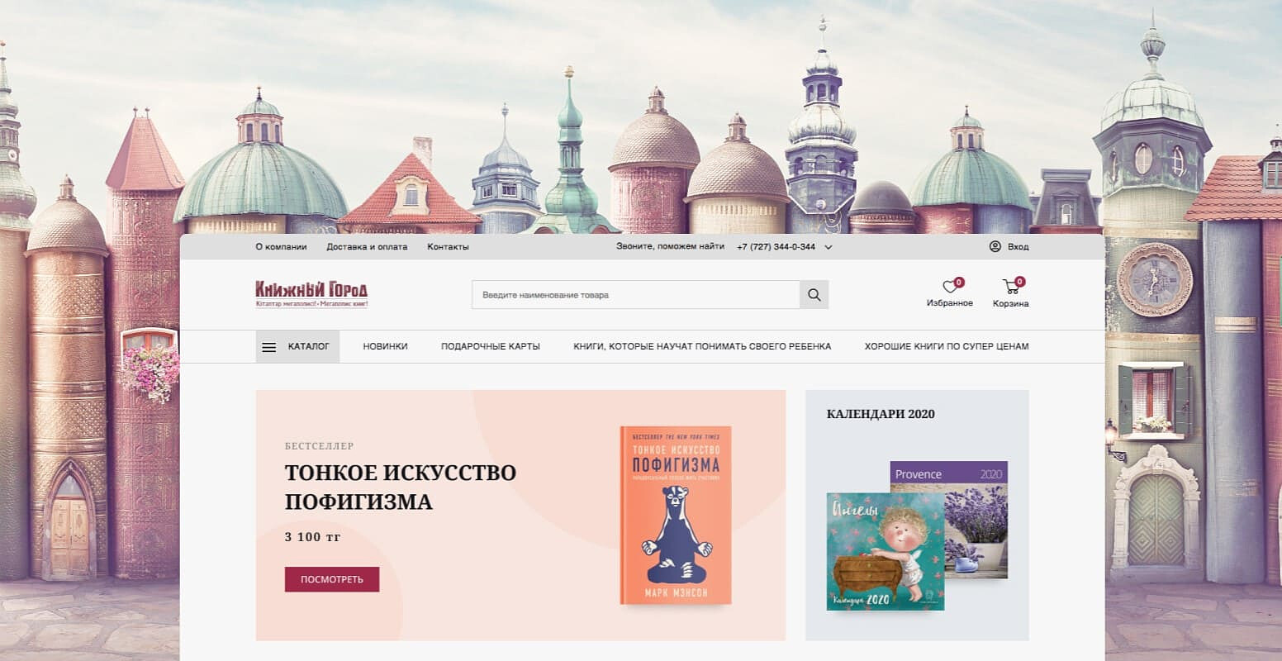The width and height of the screenshot is (1282, 661).
Task: Click the Вход login link
Action: point(1018,247)
